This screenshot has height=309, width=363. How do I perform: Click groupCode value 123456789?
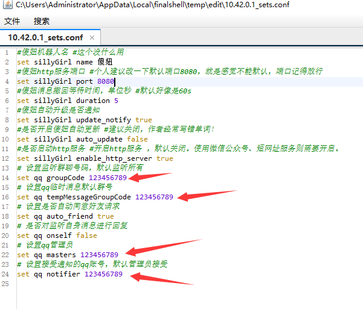108,178
